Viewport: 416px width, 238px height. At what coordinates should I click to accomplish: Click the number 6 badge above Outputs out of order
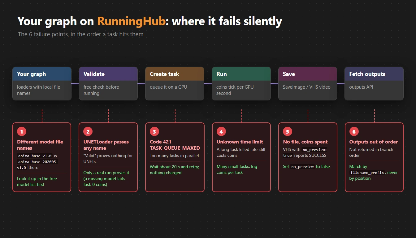[354, 132]
